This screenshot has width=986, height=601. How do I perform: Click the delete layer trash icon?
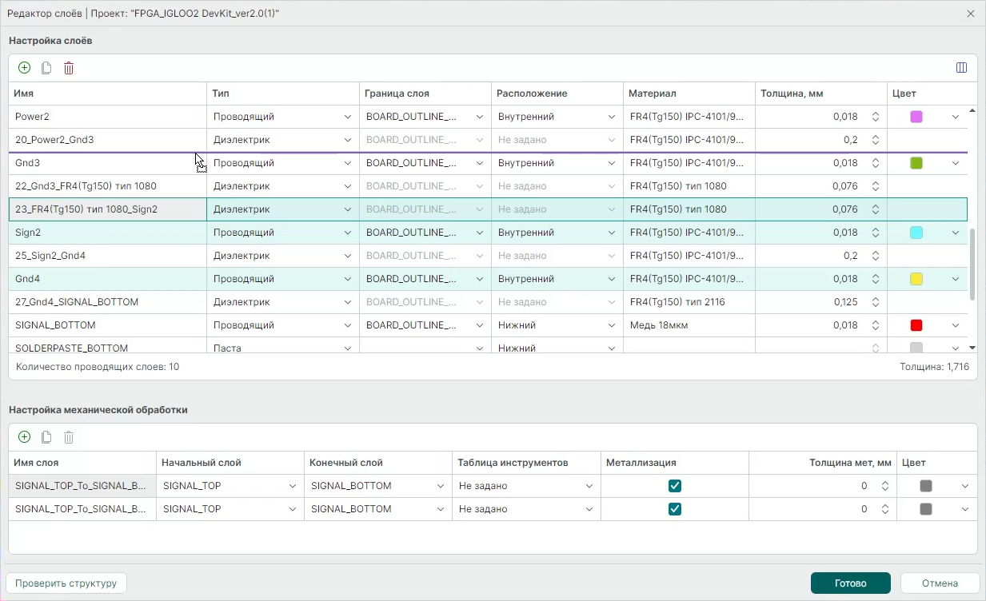coord(69,68)
